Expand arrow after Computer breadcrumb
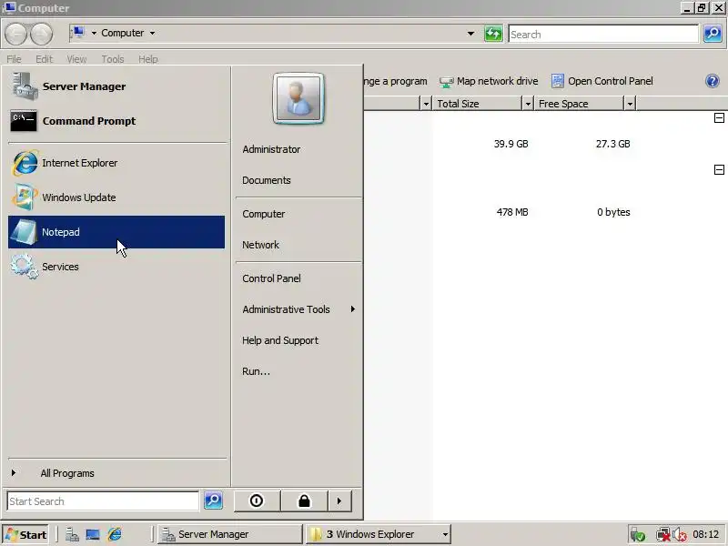Screen dimensions: 728x546 152,33
